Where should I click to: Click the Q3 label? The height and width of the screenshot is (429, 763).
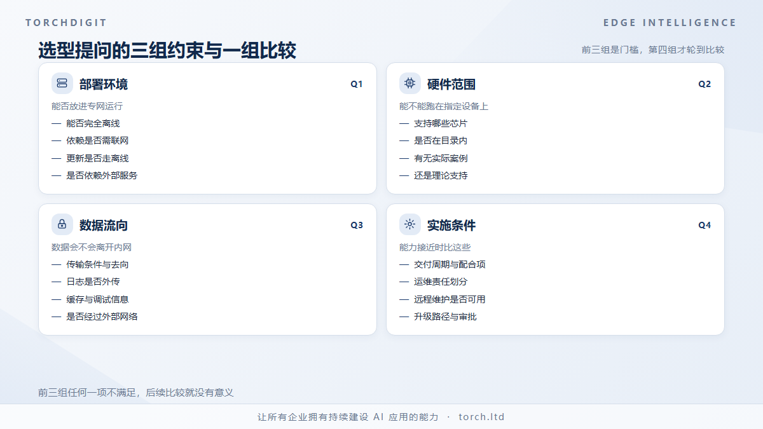[x=357, y=225]
